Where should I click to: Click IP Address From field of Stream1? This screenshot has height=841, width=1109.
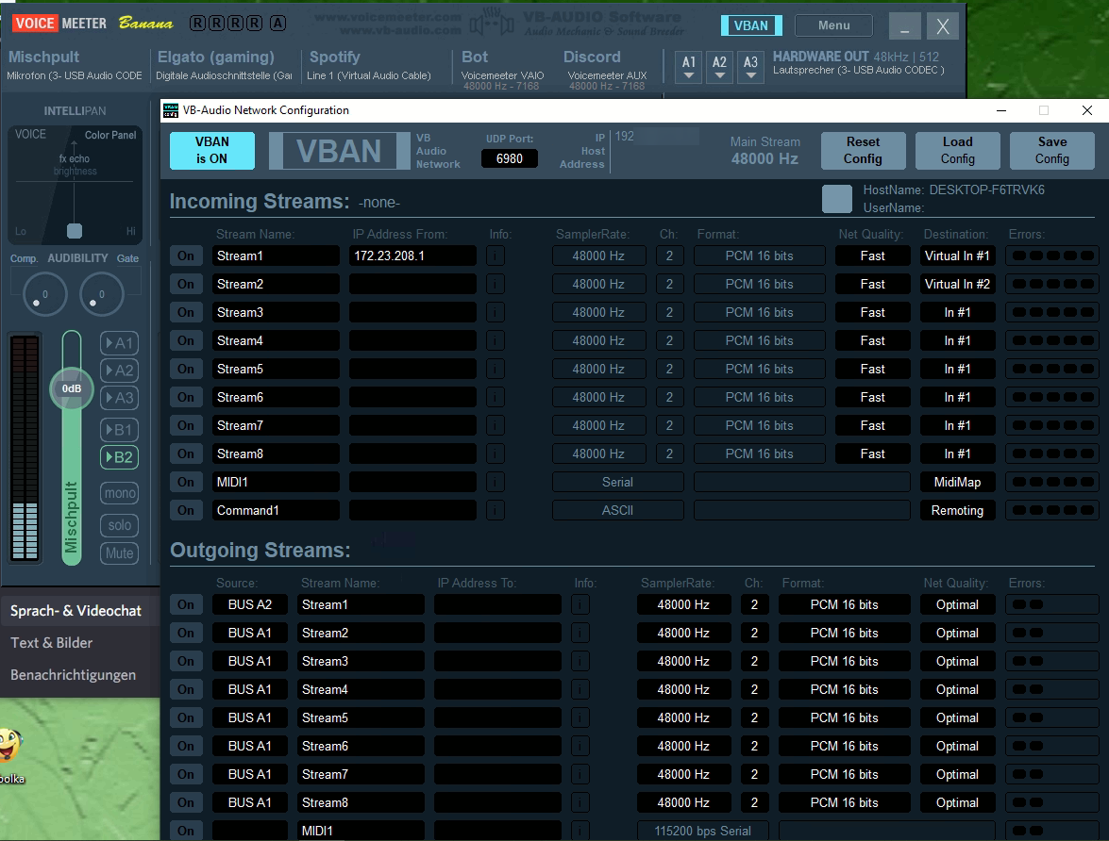click(412, 256)
